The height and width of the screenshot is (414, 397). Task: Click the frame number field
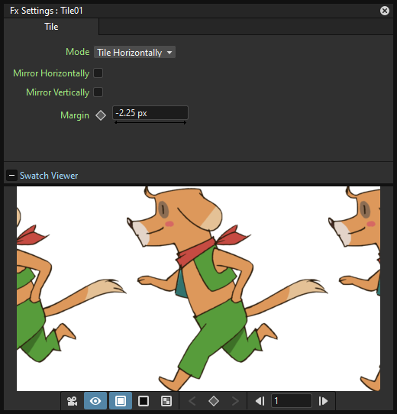point(292,401)
